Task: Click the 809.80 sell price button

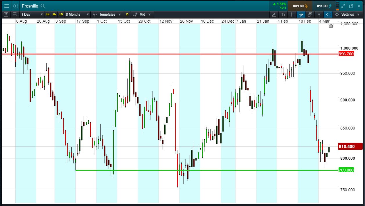Action: (300, 6)
